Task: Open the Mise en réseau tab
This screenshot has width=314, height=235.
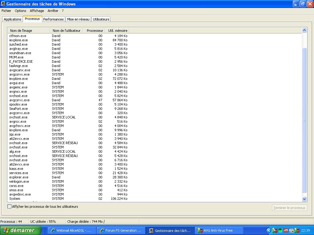Action: point(78,19)
